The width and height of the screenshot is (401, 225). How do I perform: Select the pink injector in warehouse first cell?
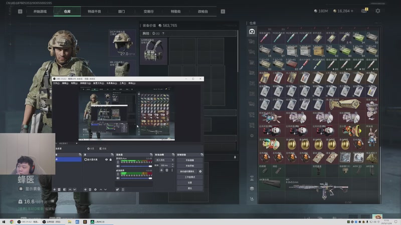[265, 38]
